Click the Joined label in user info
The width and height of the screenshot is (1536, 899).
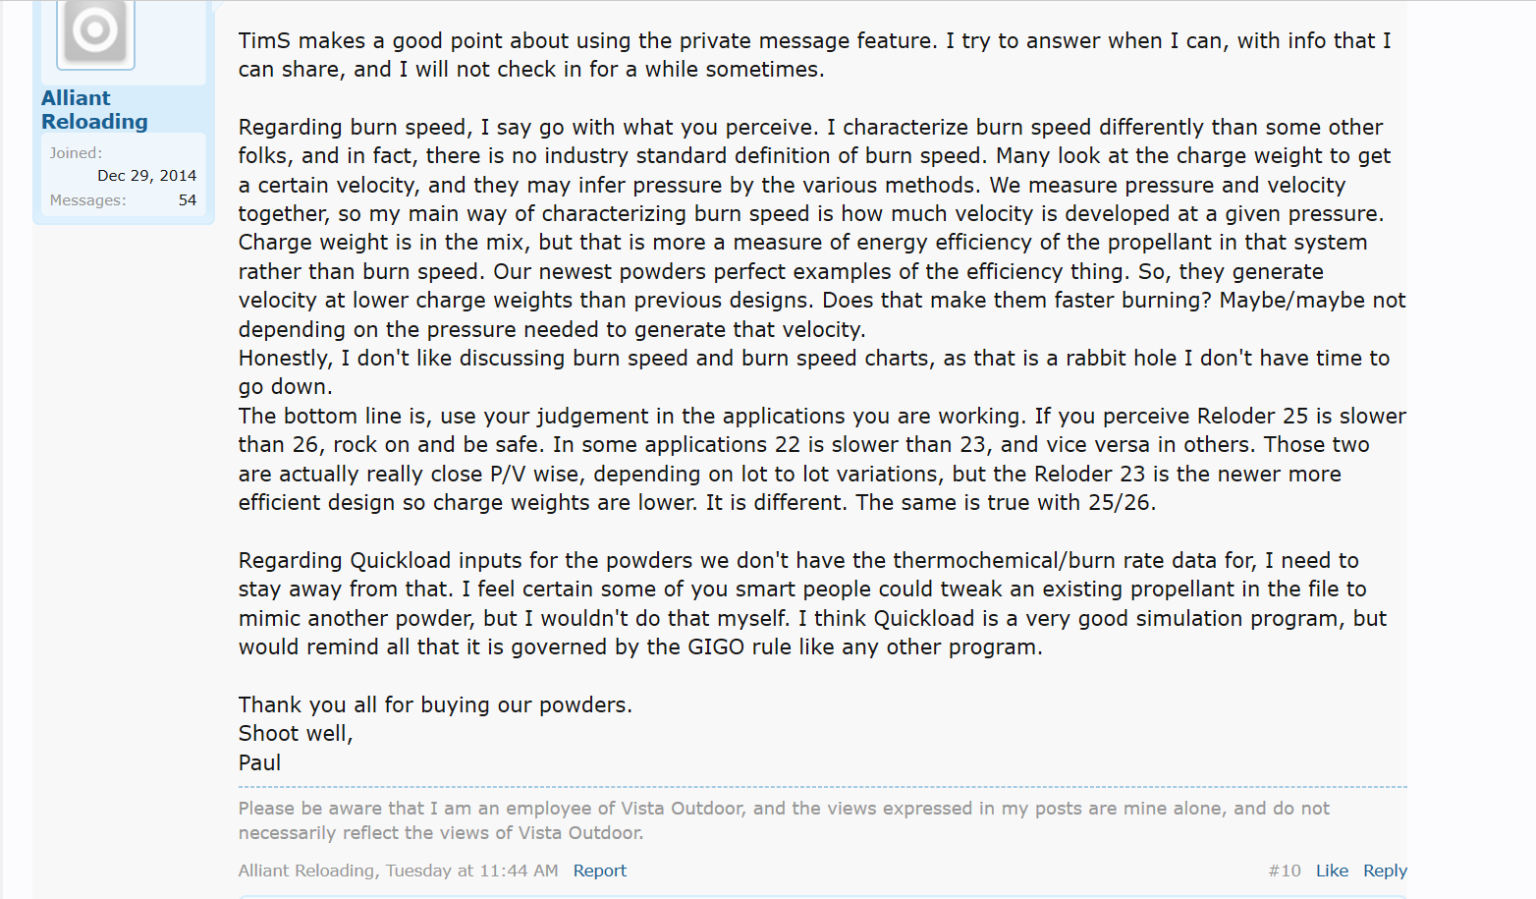click(x=76, y=153)
